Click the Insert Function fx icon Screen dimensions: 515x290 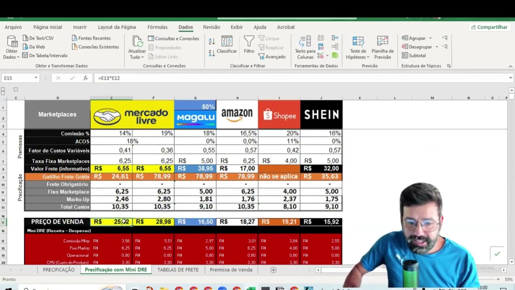(85, 78)
